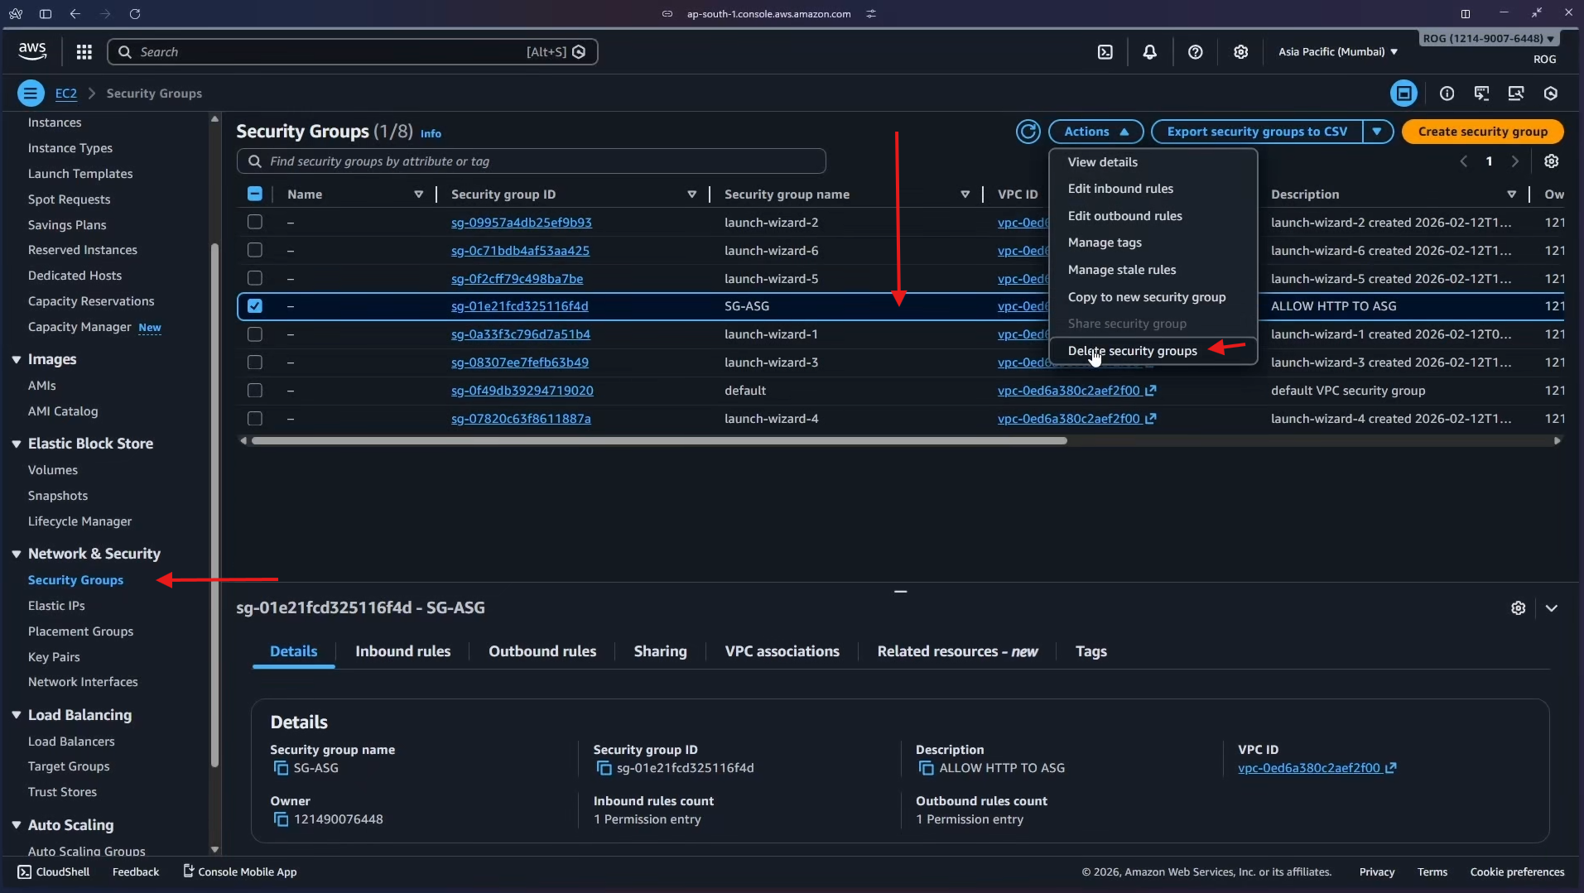Tick the default security group checkbox
1584x893 pixels.
(255, 391)
